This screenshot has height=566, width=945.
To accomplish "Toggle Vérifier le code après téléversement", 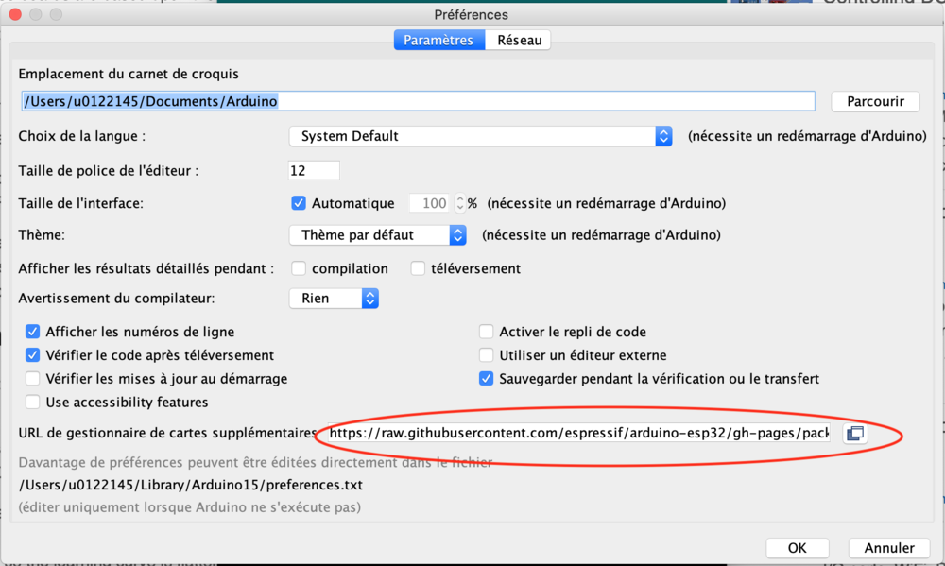I will tap(32, 355).
